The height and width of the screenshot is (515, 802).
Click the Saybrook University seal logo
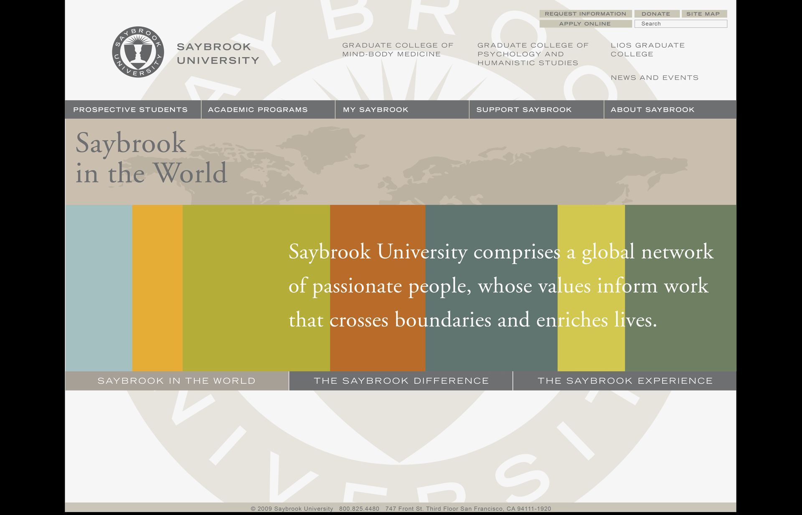click(138, 52)
